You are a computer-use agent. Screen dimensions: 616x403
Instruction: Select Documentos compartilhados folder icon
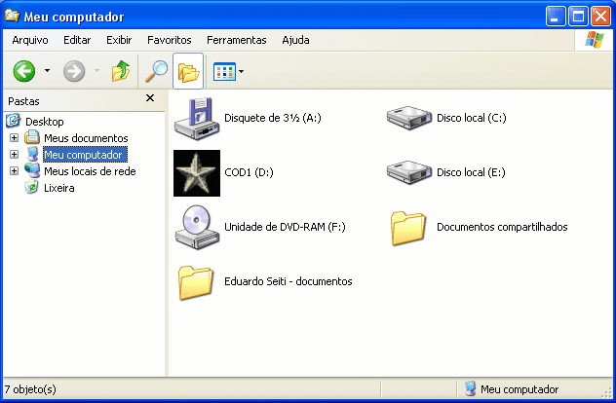pos(408,229)
